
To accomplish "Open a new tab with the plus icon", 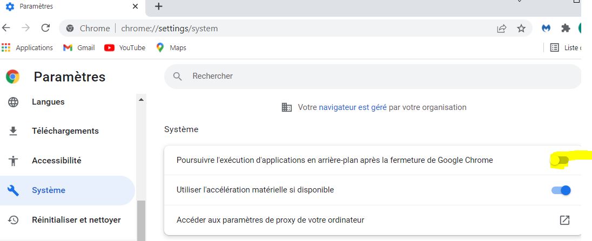I will coord(159,6).
